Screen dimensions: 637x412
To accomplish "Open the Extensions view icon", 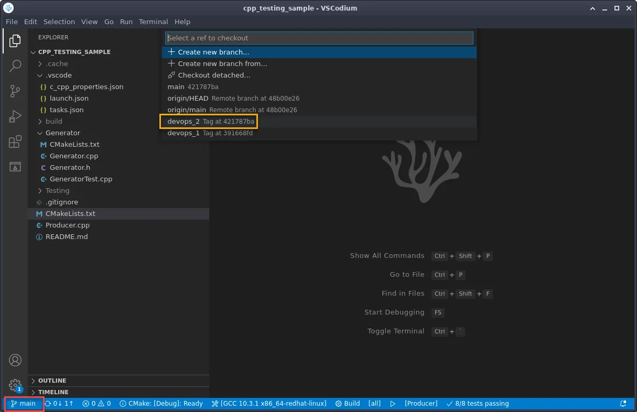I will [15, 142].
